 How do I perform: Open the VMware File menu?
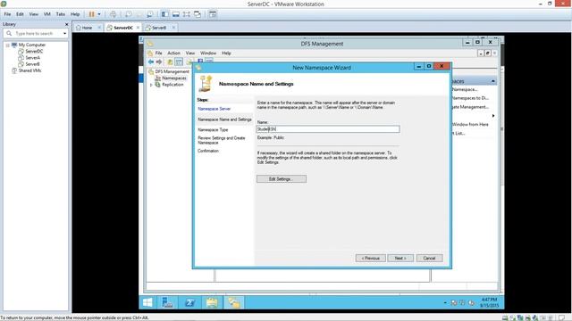coord(7,14)
